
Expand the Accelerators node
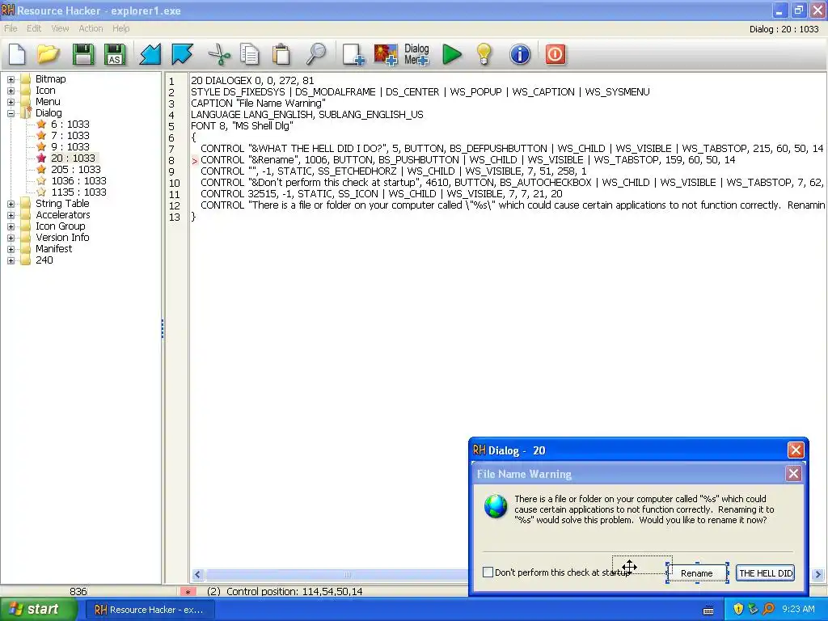click(x=11, y=215)
